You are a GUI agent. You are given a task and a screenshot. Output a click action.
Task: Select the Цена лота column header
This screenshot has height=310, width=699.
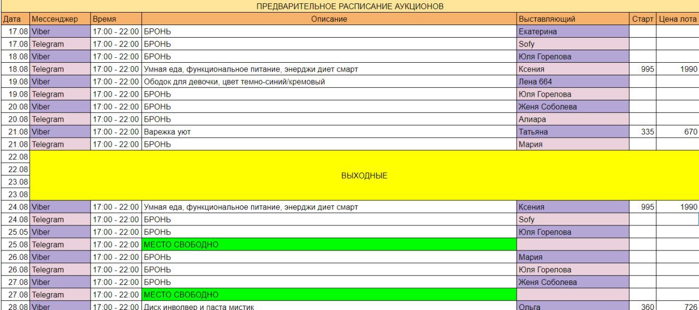click(x=678, y=19)
